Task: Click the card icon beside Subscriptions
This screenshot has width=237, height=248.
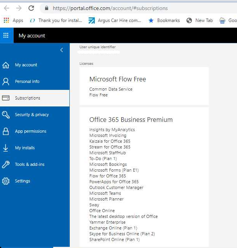Action: (6, 98)
